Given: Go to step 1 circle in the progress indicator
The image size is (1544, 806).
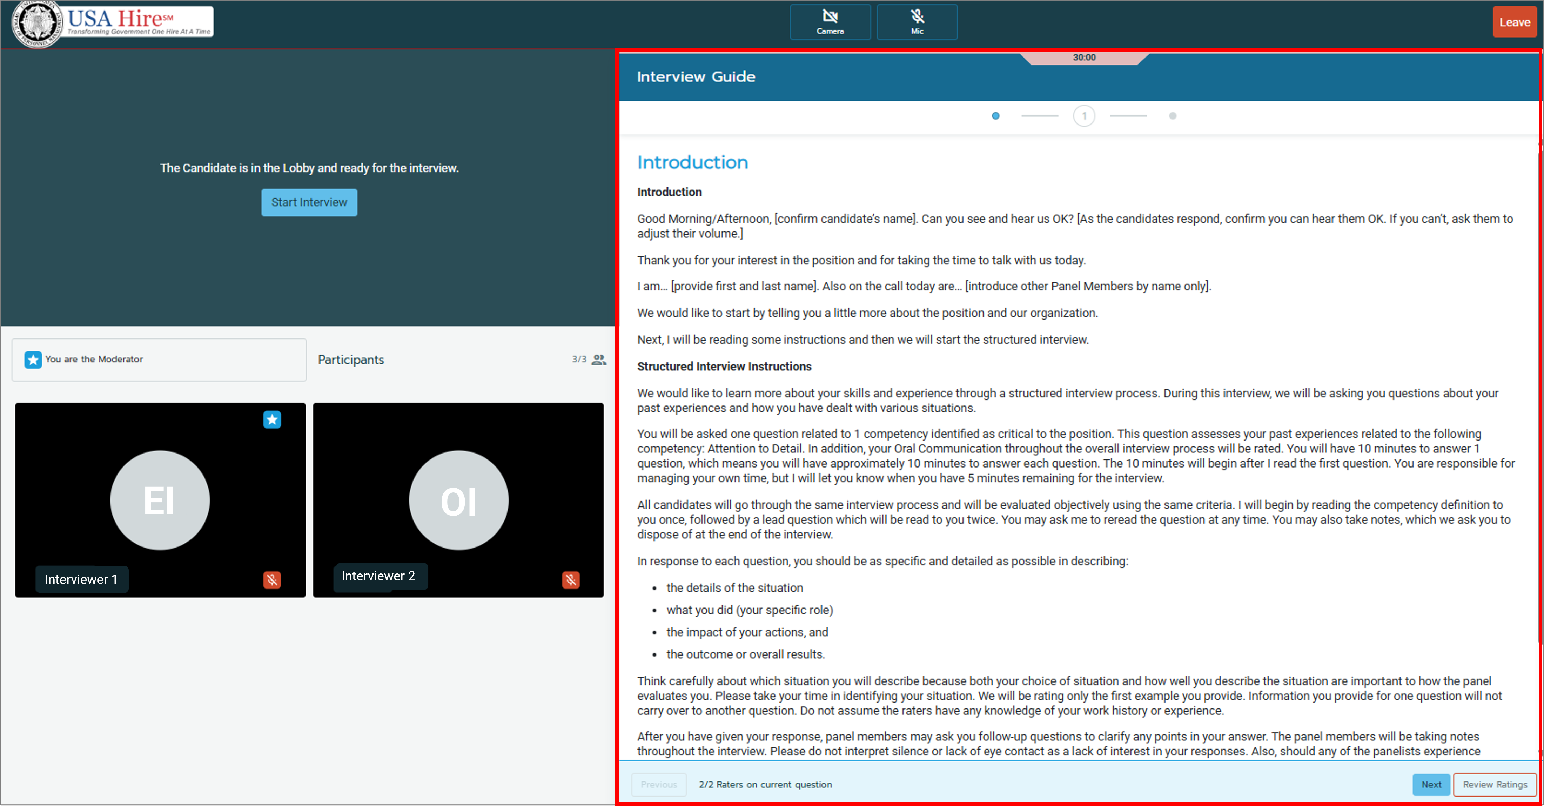Looking at the screenshot, I should [1084, 116].
